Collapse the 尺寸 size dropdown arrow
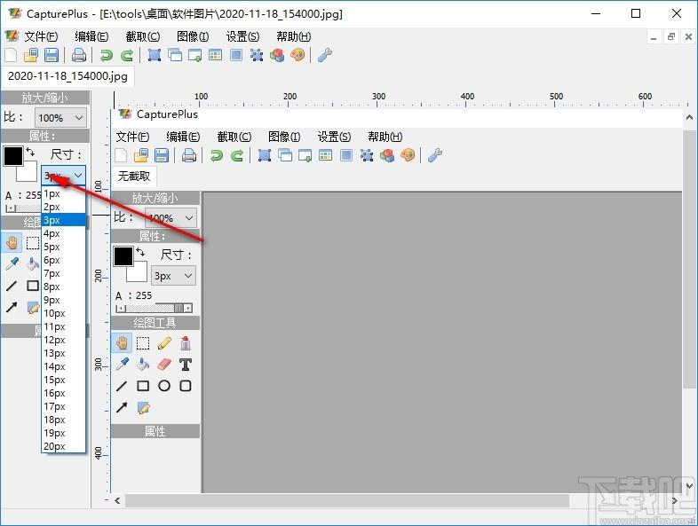Image resolution: width=698 pixels, height=526 pixels. click(78, 175)
